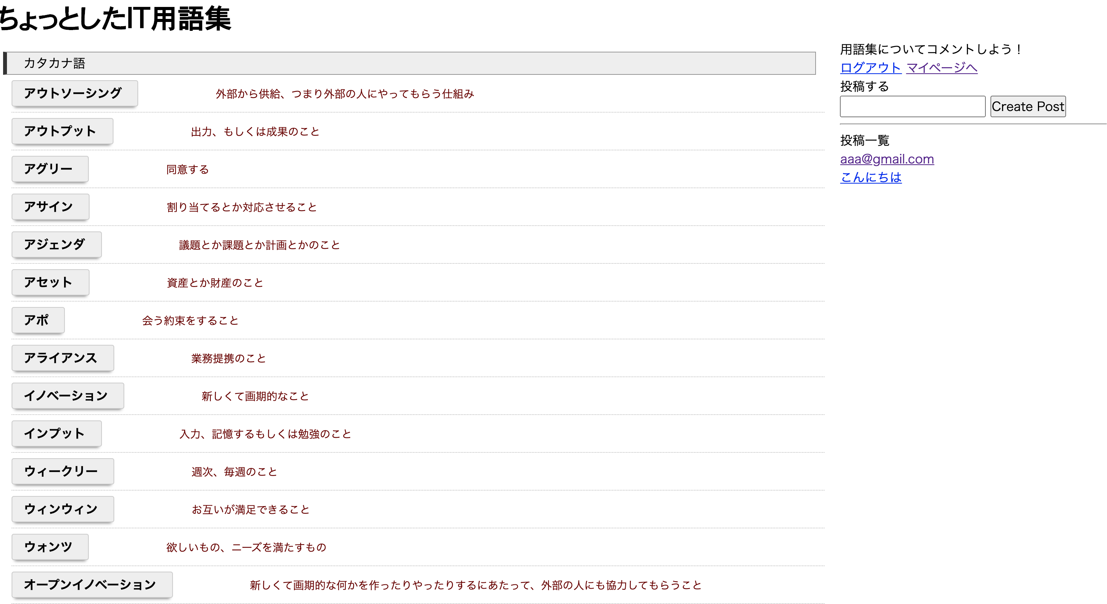Click the イノベーション button
Image resolution: width=1107 pixels, height=604 pixels.
click(67, 396)
